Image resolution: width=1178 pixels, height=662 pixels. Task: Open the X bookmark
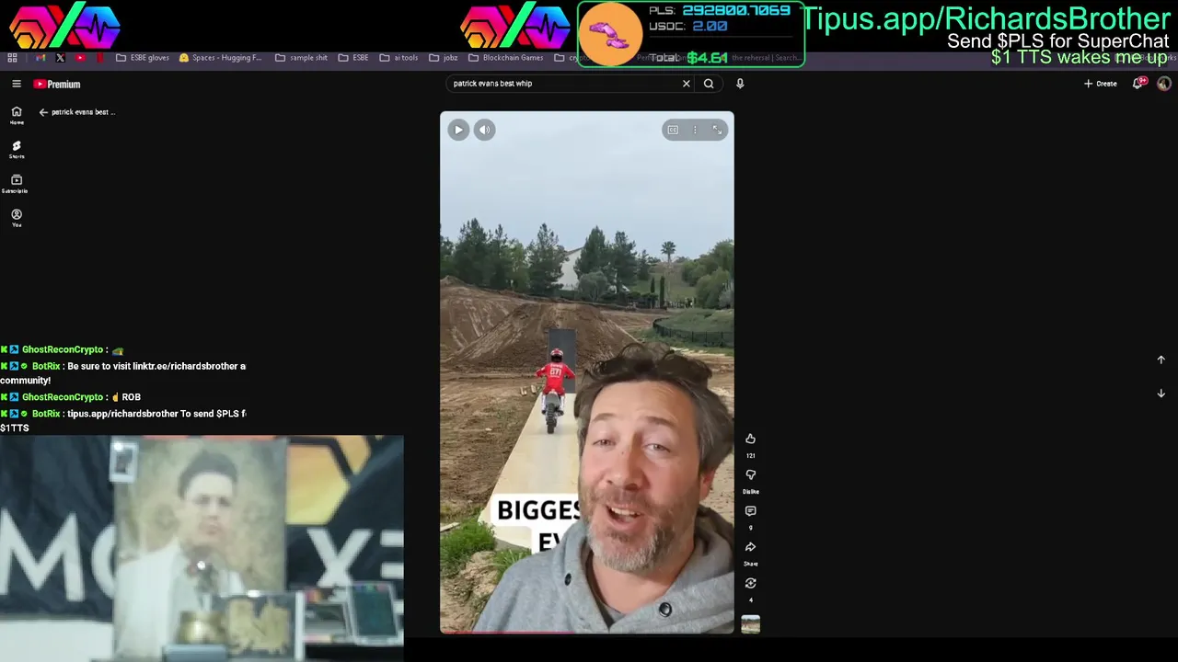[60, 57]
